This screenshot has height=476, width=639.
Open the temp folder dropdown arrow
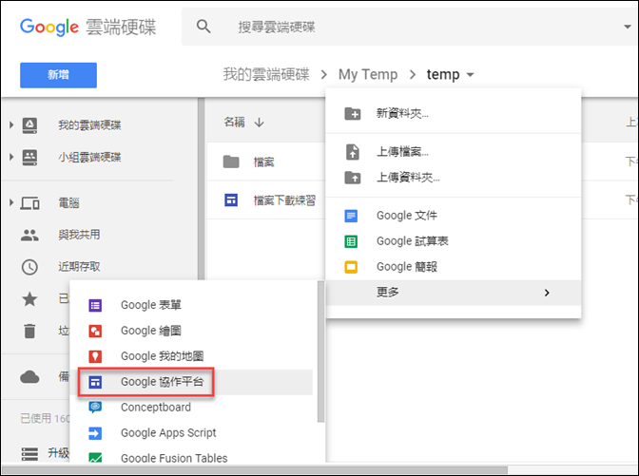(x=470, y=75)
